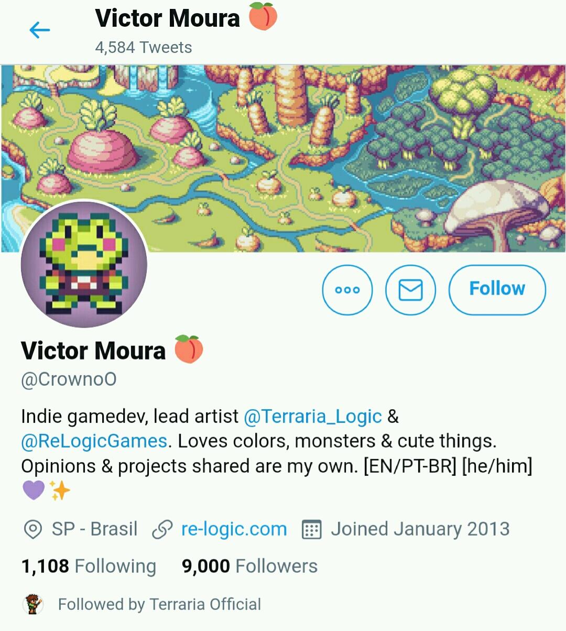This screenshot has width=566, height=631.
Task: Click the "4,584 Tweets" count in the header
Action: (144, 48)
